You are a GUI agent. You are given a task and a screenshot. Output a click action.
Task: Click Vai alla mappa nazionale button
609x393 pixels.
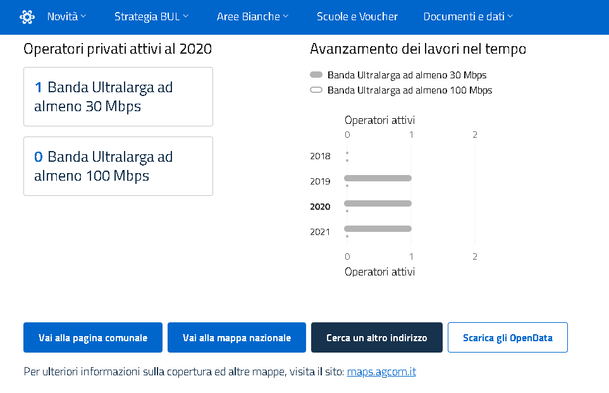pyautogui.click(x=237, y=337)
